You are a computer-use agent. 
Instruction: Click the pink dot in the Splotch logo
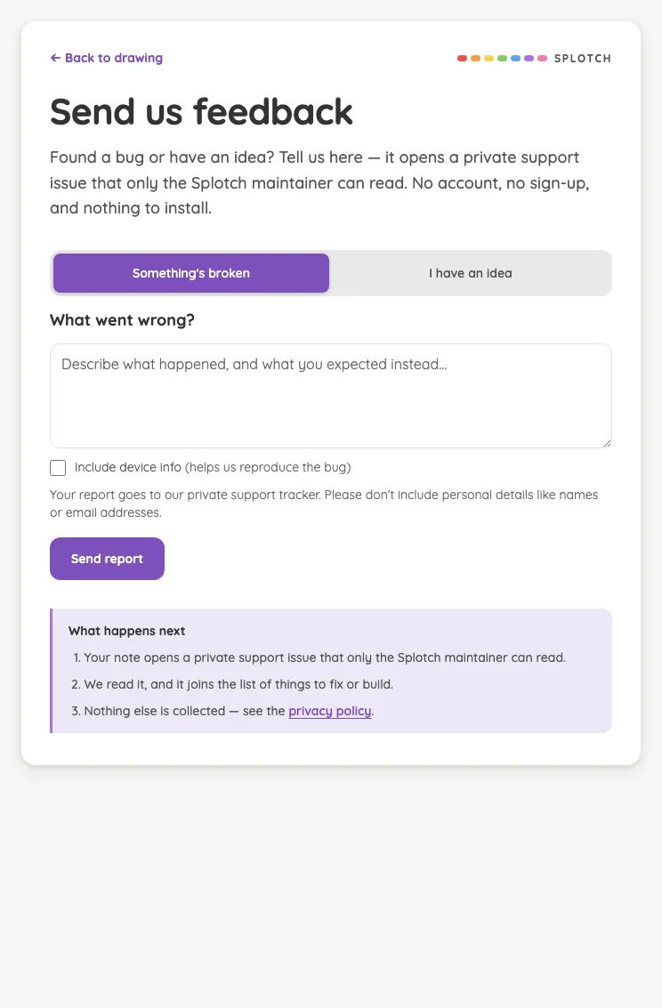coord(543,59)
